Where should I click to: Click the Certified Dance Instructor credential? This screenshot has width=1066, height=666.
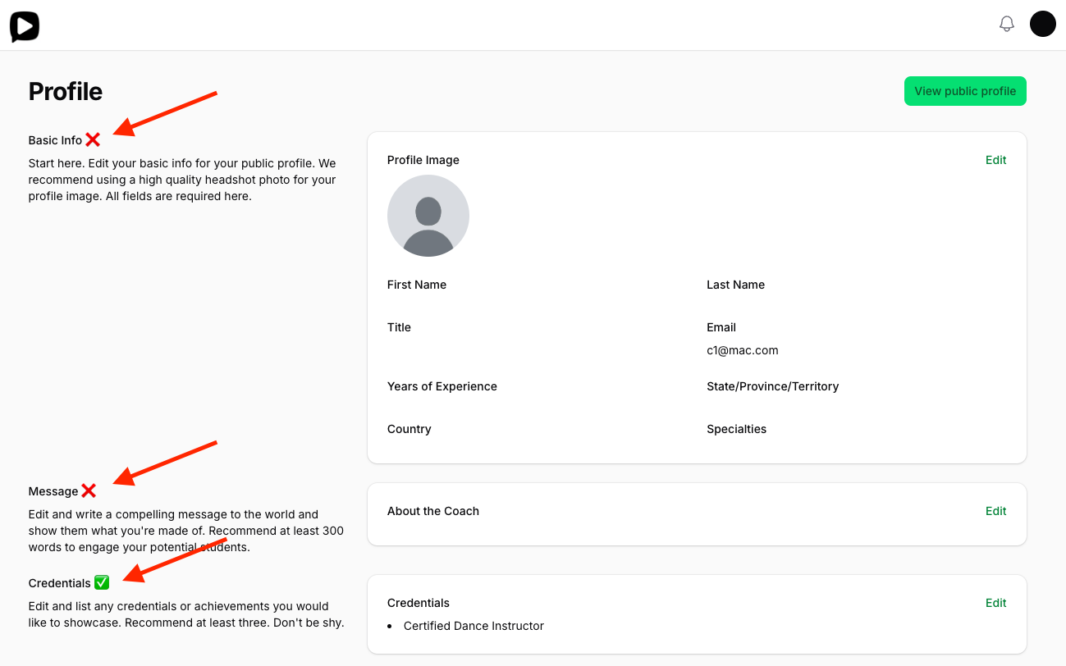tap(474, 626)
